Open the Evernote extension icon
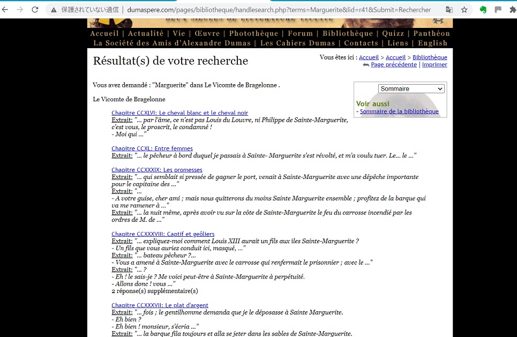517x337 pixels. [483, 10]
